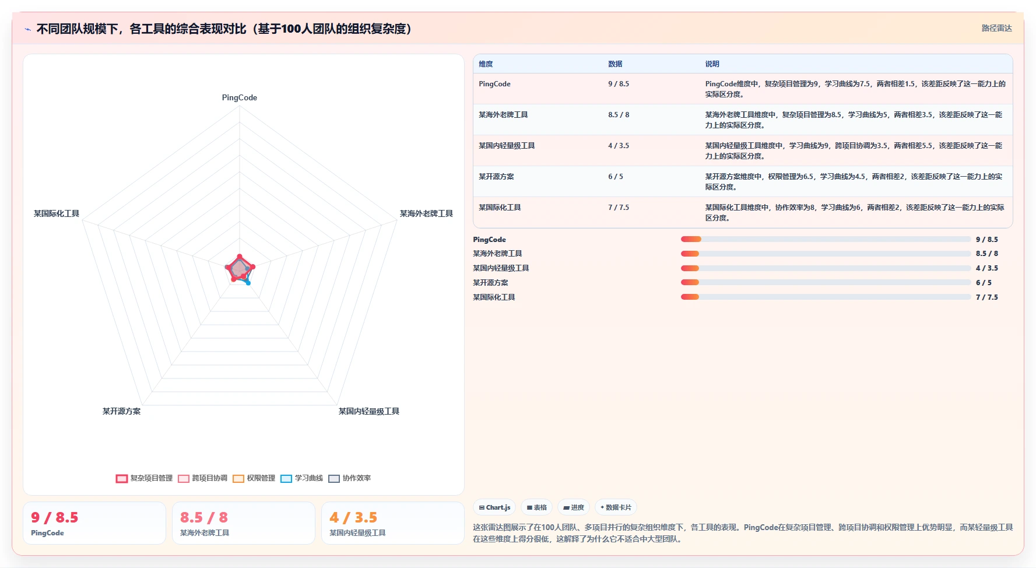Toggle the 复杂项目管理 legend item

point(145,478)
